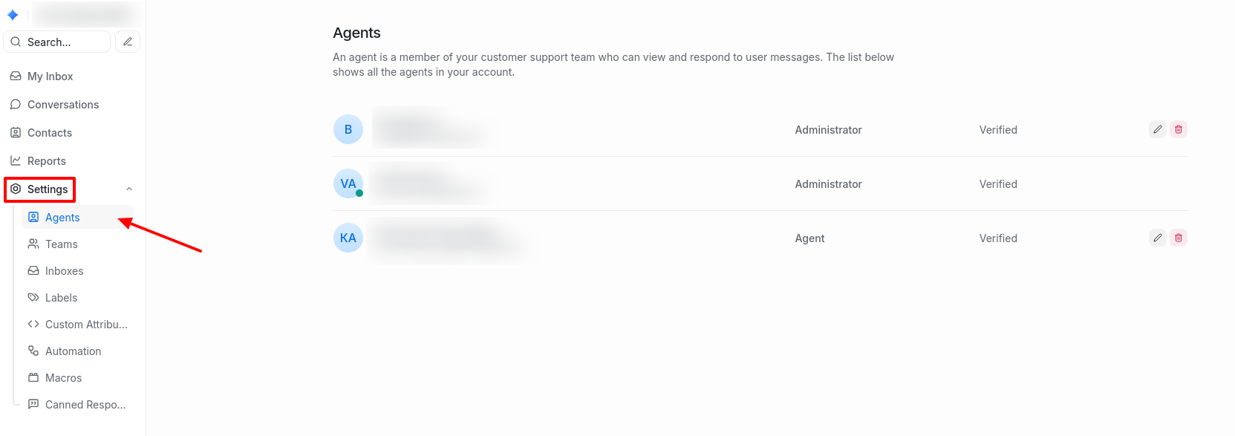Open the Reports section

tap(46, 161)
